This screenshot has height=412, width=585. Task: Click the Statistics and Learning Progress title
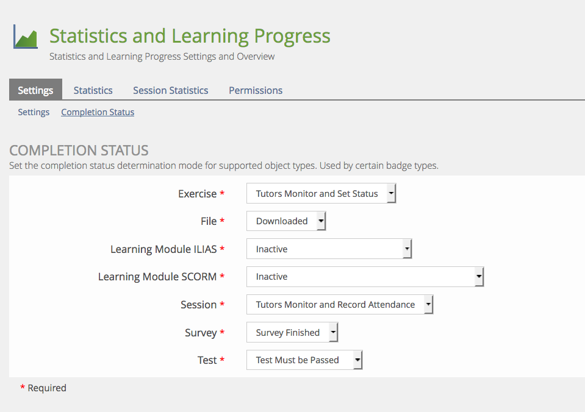pos(190,36)
